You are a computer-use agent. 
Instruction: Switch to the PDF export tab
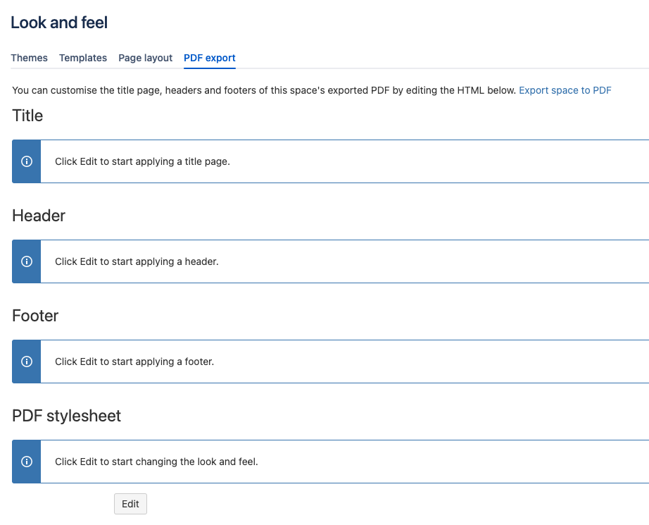click(x=209, y=58)
